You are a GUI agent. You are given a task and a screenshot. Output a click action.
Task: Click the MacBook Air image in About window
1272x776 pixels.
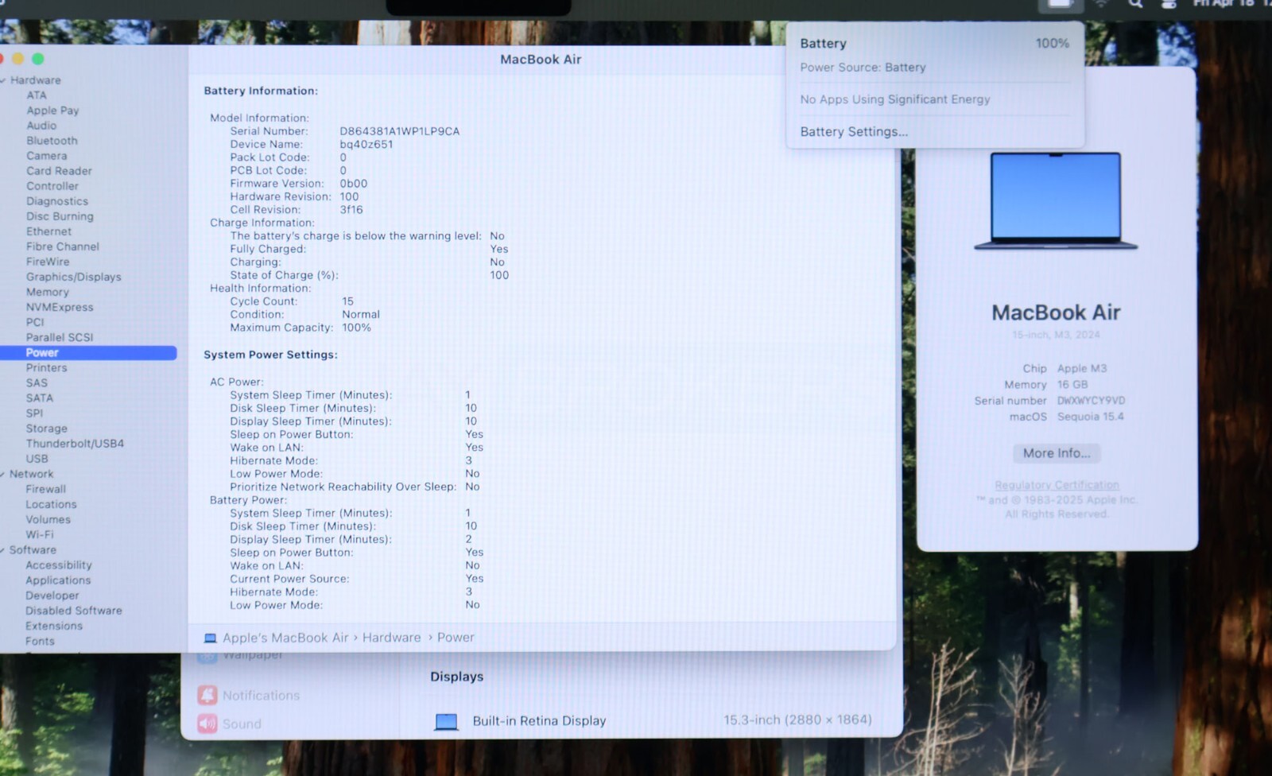(x=1056, y=201)
